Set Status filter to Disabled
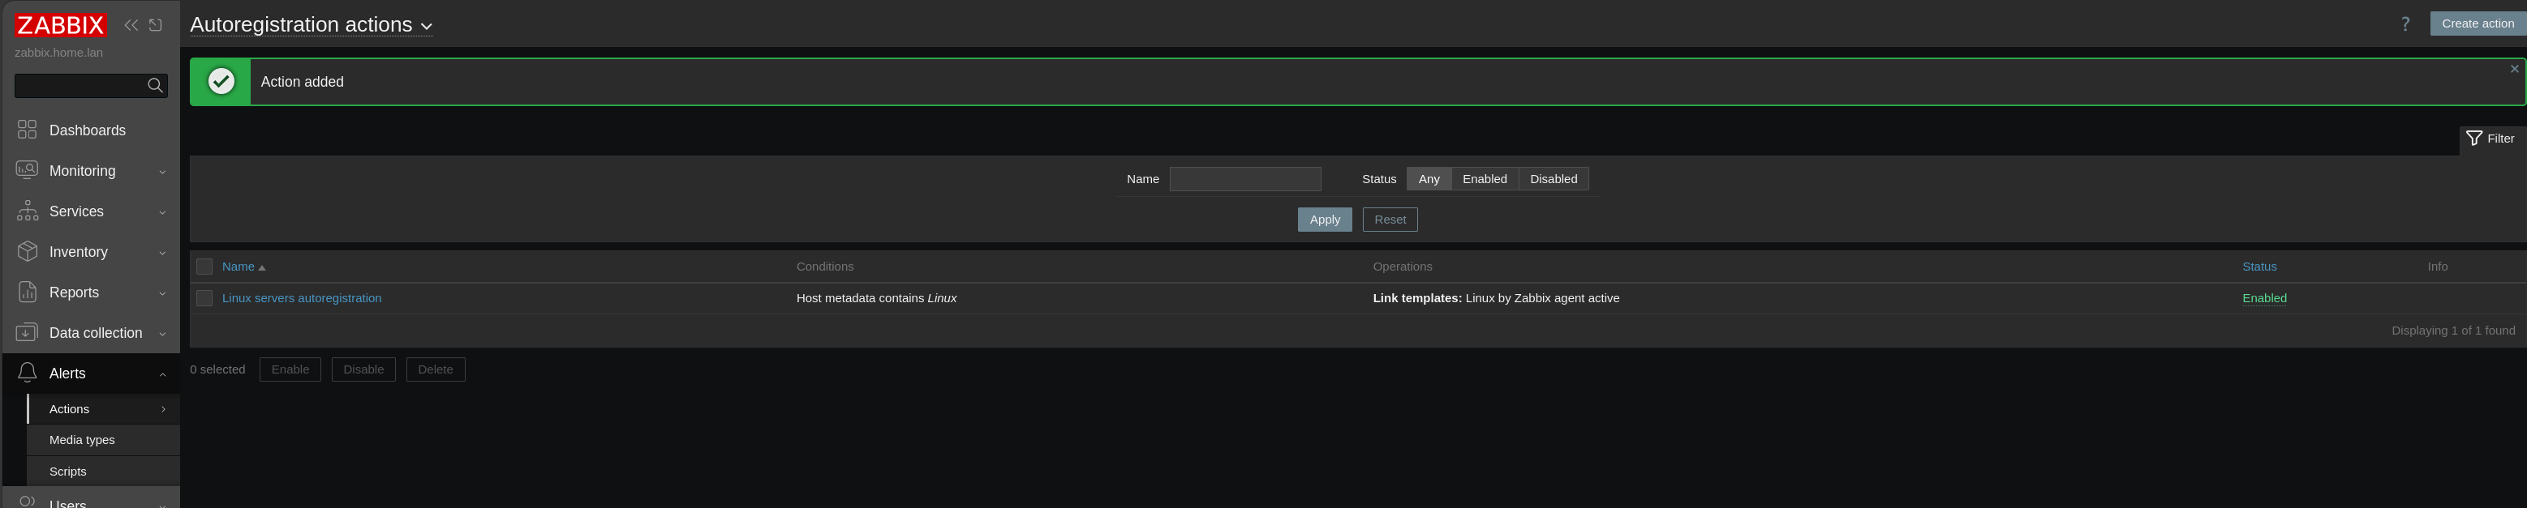The height and width of the screenshot is (508, 2527). pos(1554,178)
